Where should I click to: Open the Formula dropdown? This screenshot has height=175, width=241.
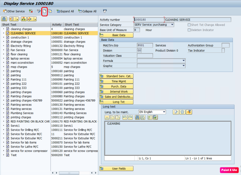tap(184, 61)
